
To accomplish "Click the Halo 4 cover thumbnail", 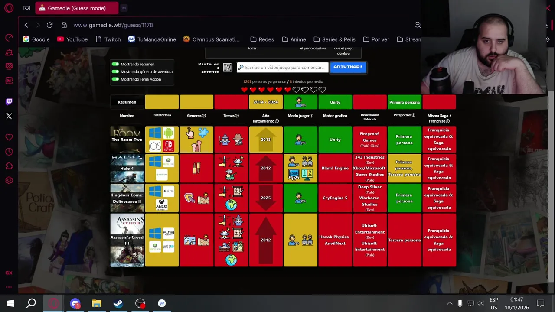I will [127, 168].
